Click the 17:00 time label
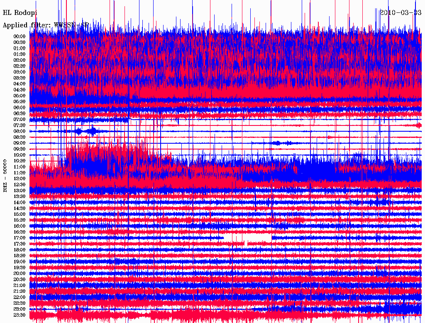This screenshot has width=425, height=323. click(x=20, y=238)
